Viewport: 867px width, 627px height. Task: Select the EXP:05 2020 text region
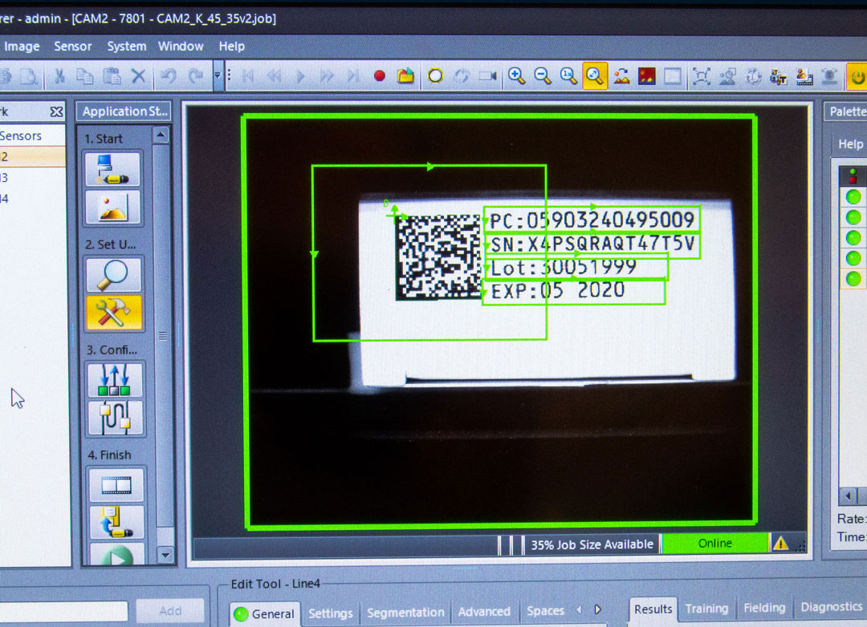(x=574, y=292)
